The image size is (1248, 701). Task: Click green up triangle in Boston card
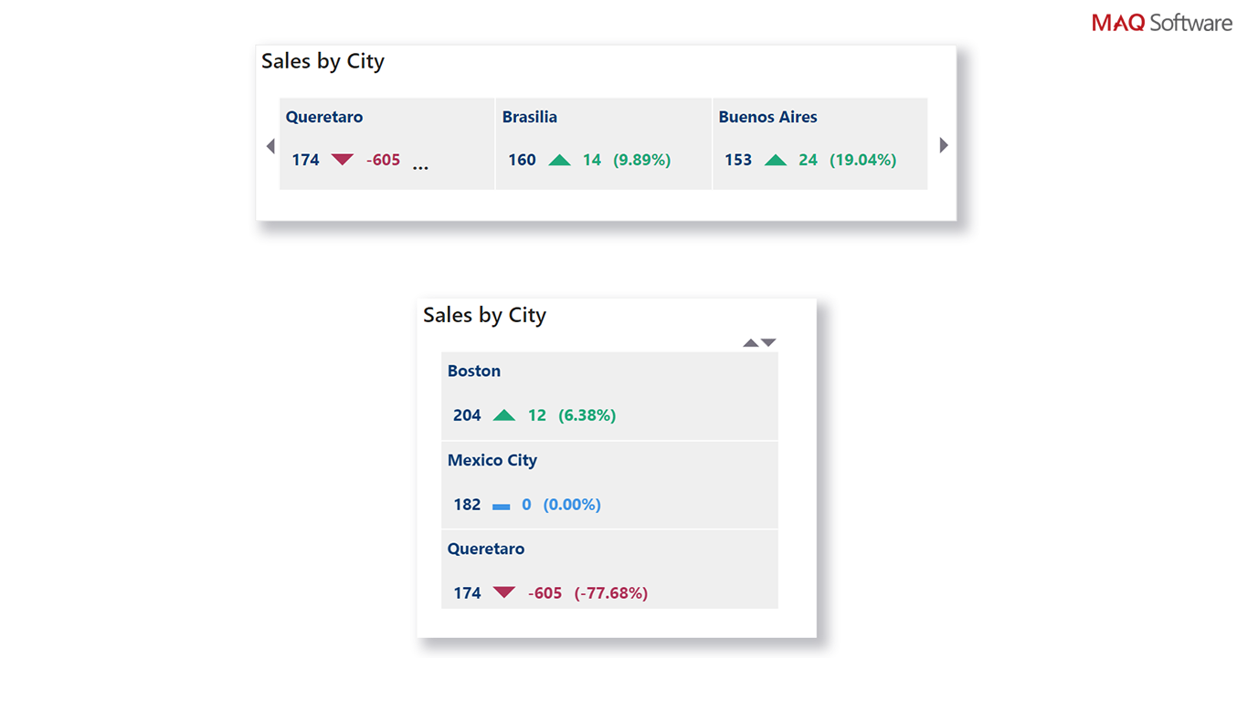(504, 415)
